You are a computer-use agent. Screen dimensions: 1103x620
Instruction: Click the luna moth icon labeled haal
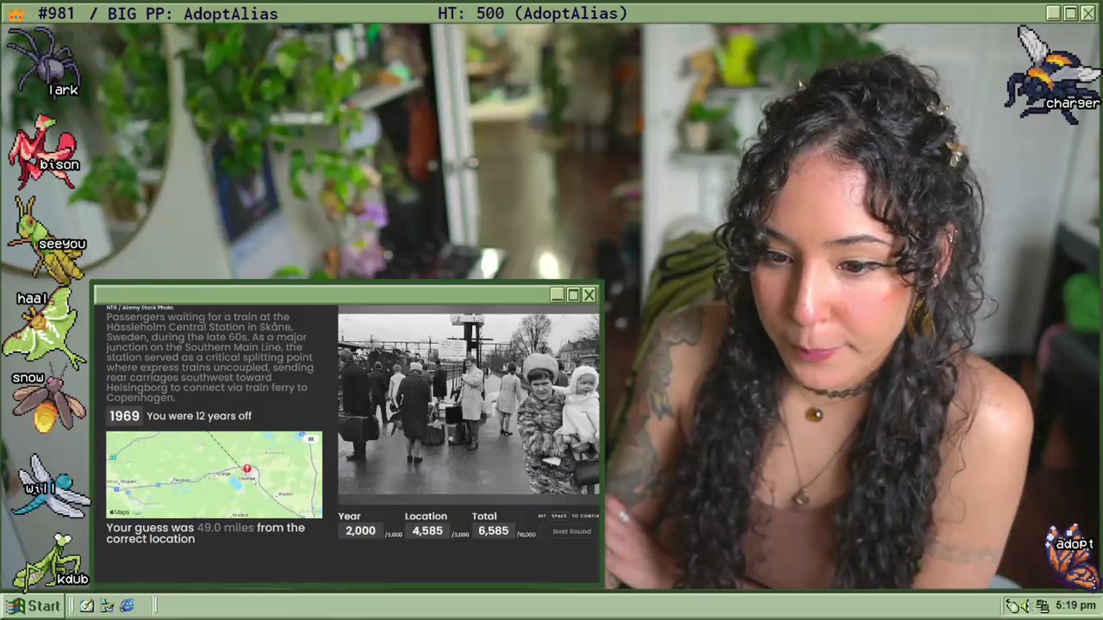click(44, 328)
